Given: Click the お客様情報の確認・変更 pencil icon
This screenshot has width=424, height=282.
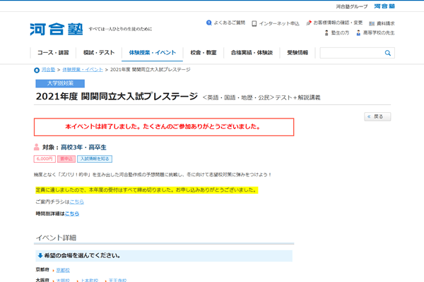Looking at the screenshot, I should [x=309, y=23].
